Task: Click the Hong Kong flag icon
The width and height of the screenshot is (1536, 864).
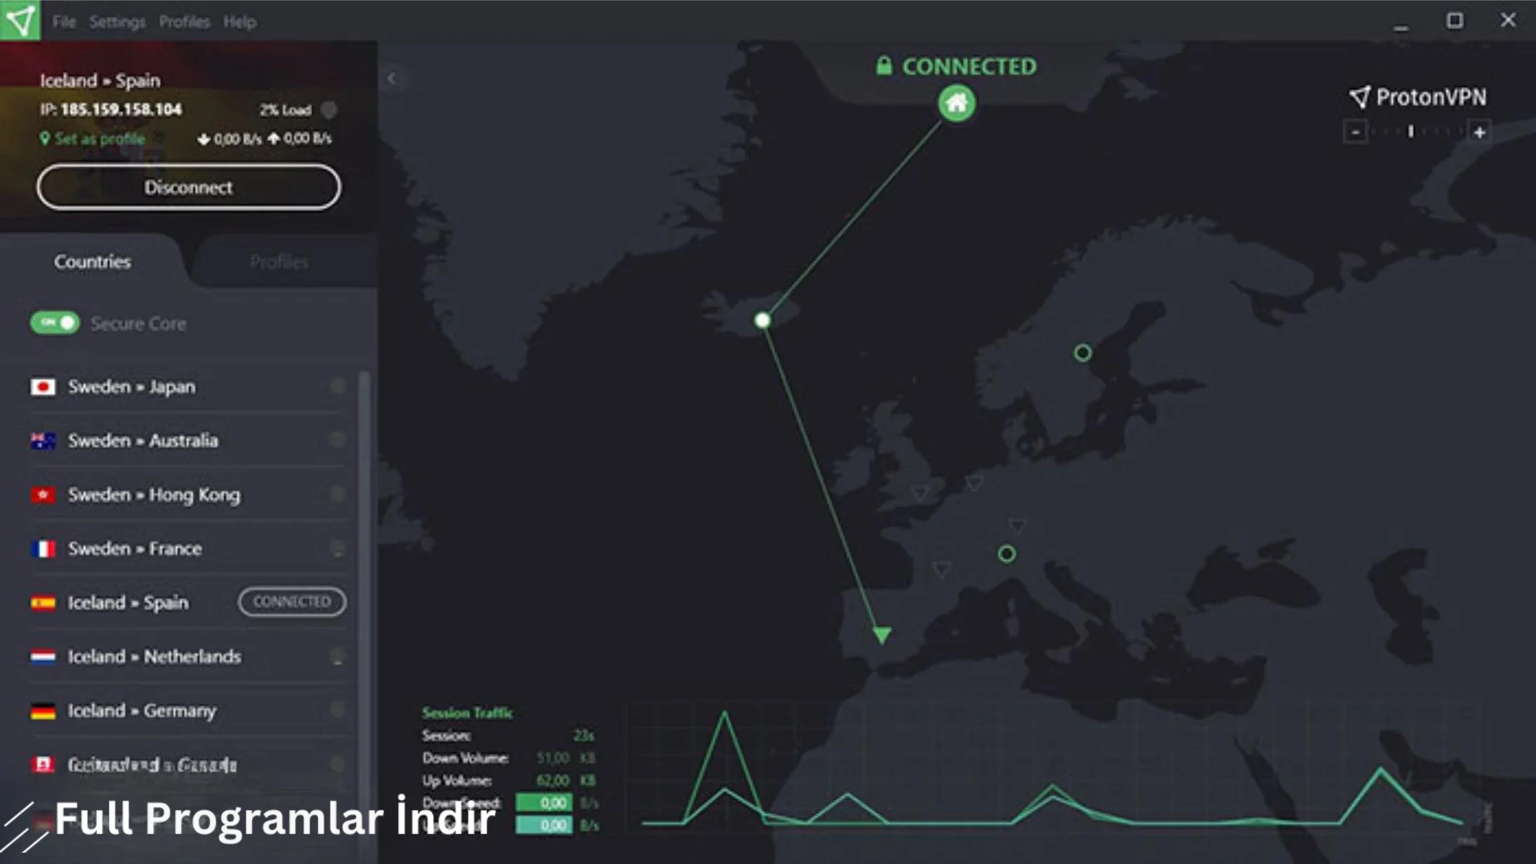Action: (x=43, y=495)
